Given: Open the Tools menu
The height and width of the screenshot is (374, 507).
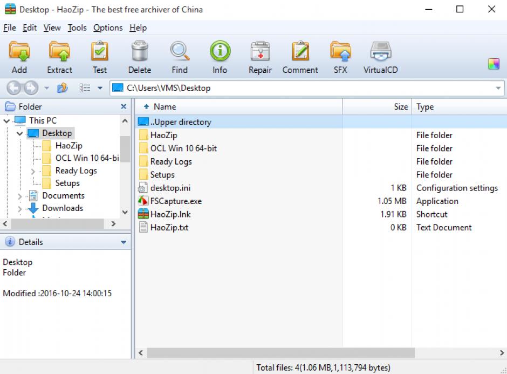Looking at the screenshot, I should [77, 28].
